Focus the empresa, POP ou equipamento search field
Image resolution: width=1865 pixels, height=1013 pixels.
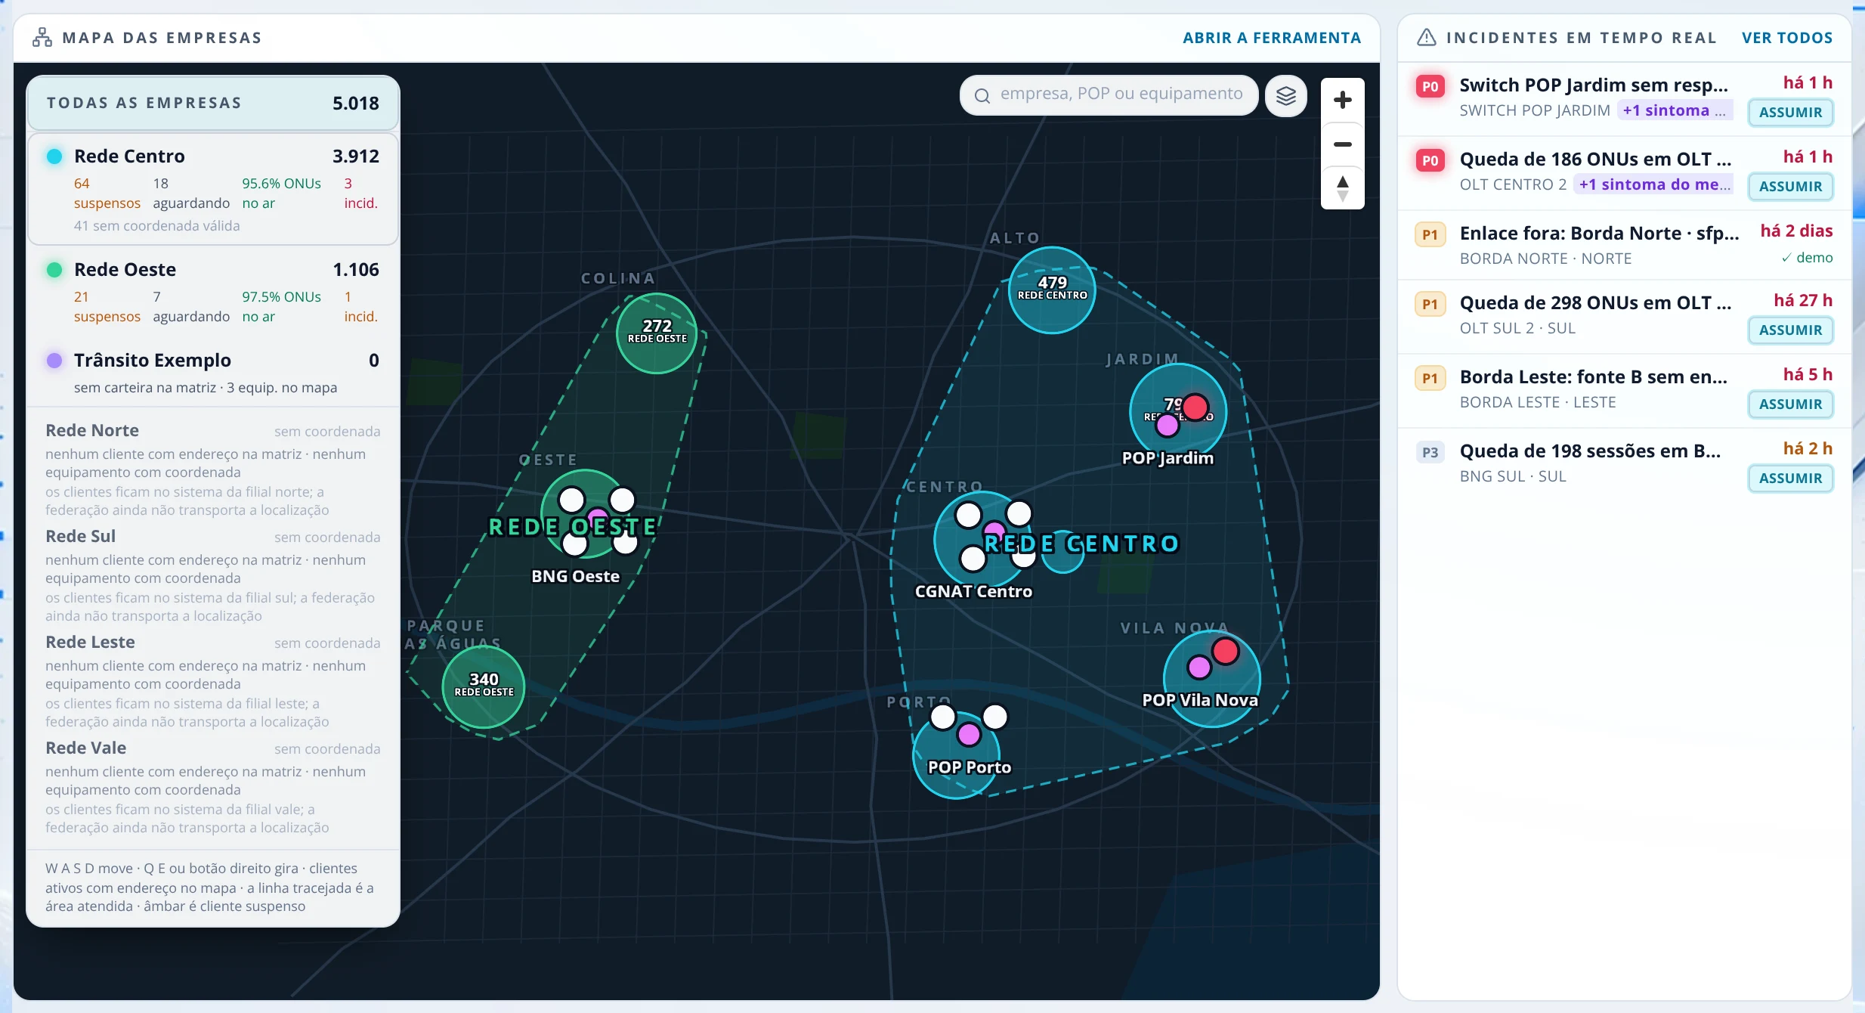coord(1109,94)
